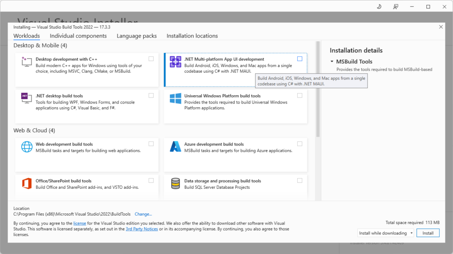Open the Install while downloading dropdown
The height and width of the screenshot is (254, 453).
pos(385,233)
